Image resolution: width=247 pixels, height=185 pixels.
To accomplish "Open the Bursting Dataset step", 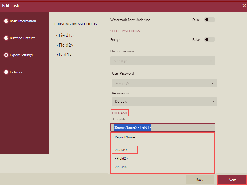I will 23,38.
